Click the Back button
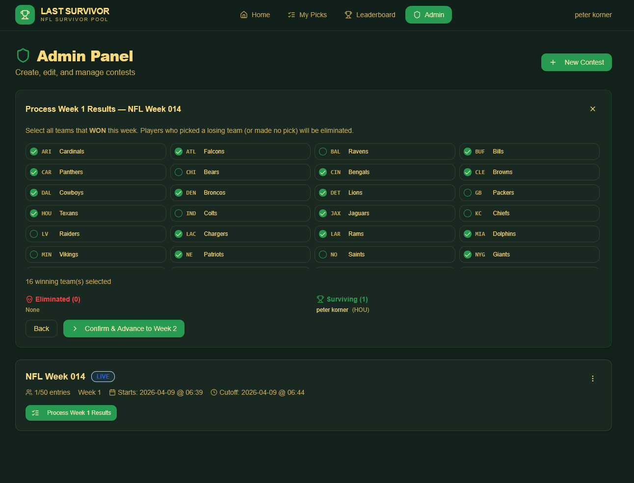This screenshot has width=634, height=483. pos(41,329)
